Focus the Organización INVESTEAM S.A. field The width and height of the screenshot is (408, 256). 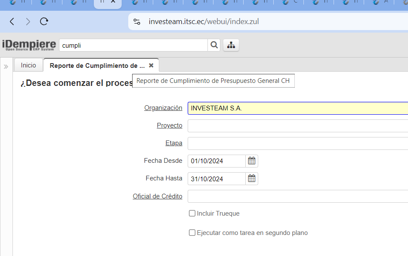297,108
